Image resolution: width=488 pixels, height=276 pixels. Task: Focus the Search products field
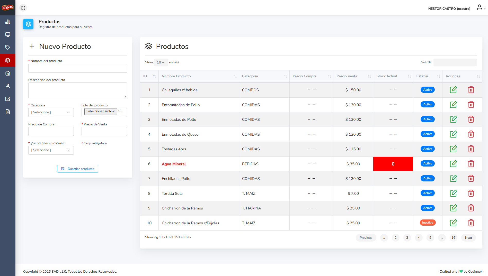[455, 62]
